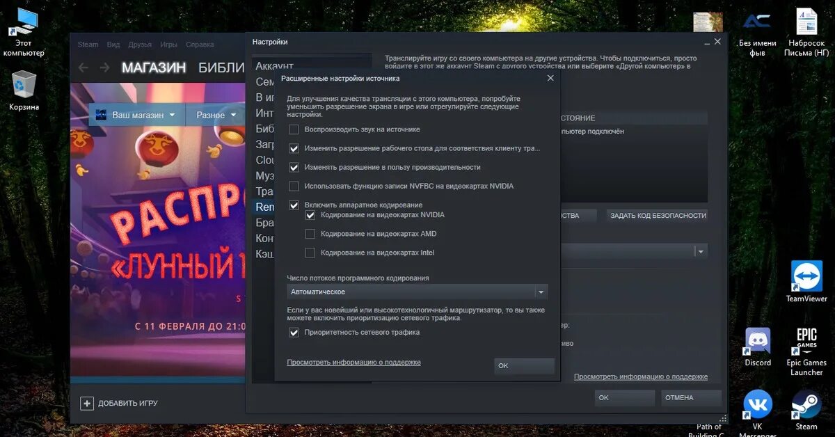Toggle 'Включить аппаратное кодирование' checkbox
Screen dimensions: 835x437
(294, 205)
